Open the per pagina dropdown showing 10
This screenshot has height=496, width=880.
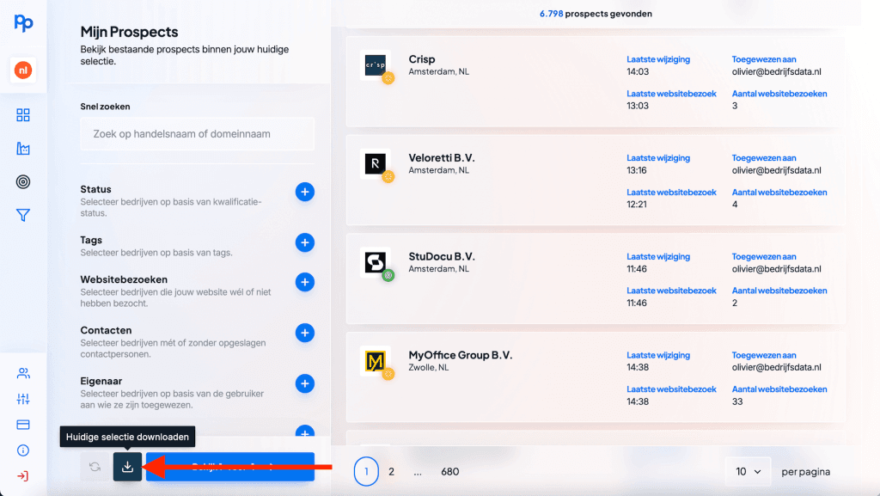[x=748, y=471]
